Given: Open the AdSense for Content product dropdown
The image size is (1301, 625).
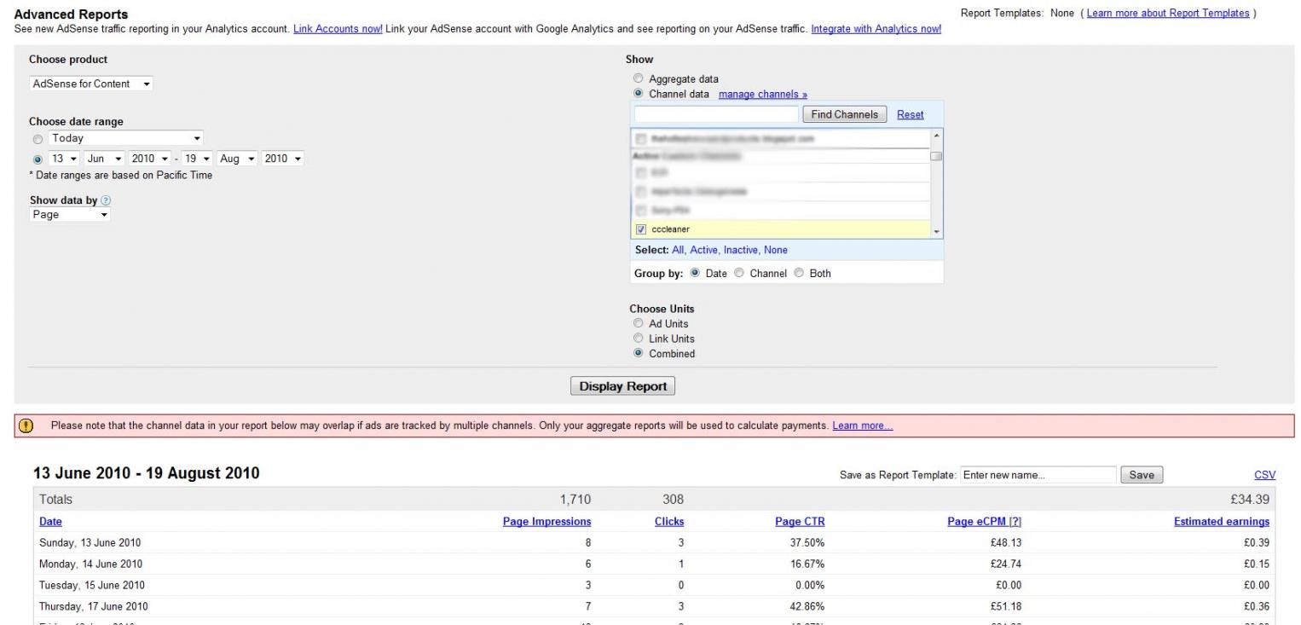Looking at the screenshot, I should 91,84.
